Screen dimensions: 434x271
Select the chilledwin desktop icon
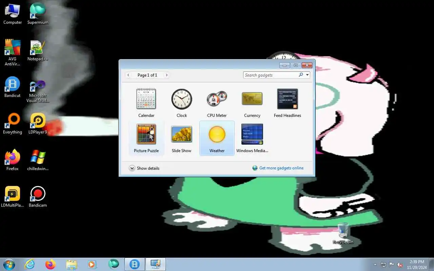pos(38,160)
